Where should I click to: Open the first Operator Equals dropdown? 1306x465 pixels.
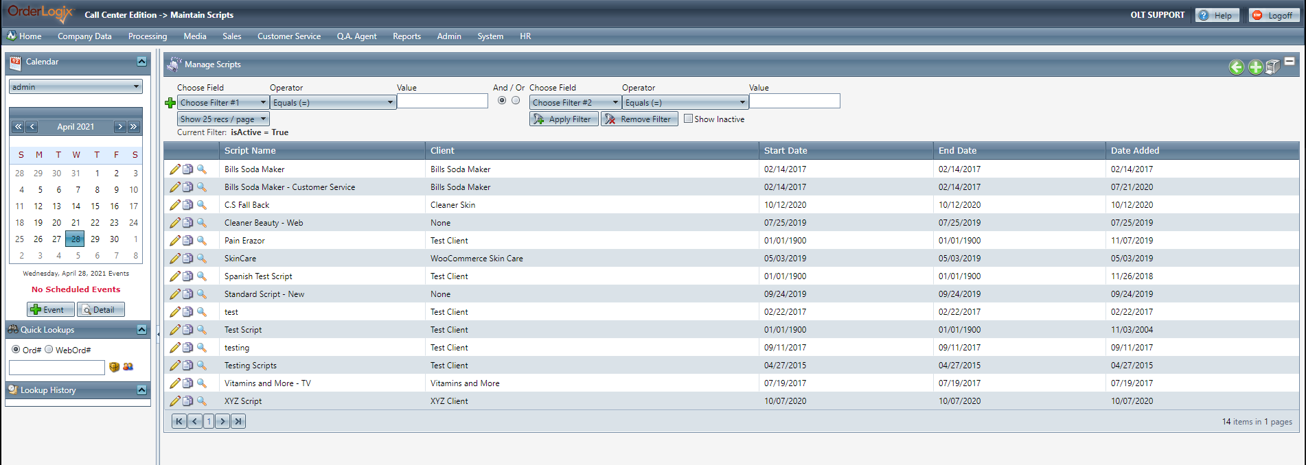click(x=333, y=103)
